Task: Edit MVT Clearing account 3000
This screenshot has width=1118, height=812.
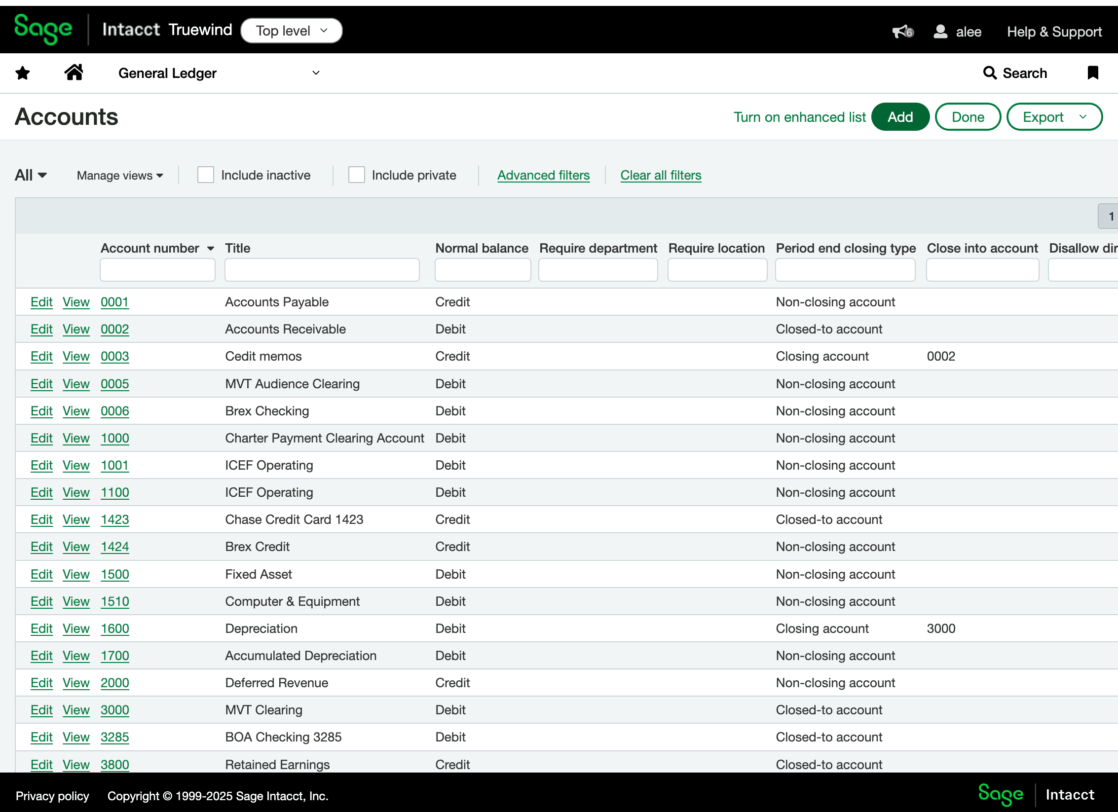Action: pyautogui.click(x=41, y=710)
